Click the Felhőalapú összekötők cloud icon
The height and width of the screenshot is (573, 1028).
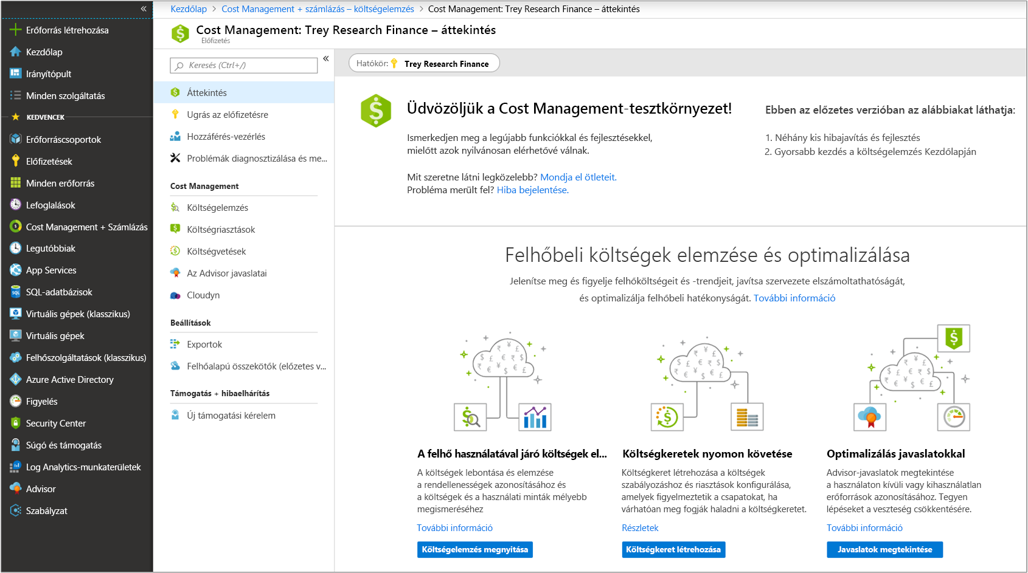pyautogui.click(x=175, y=366)
